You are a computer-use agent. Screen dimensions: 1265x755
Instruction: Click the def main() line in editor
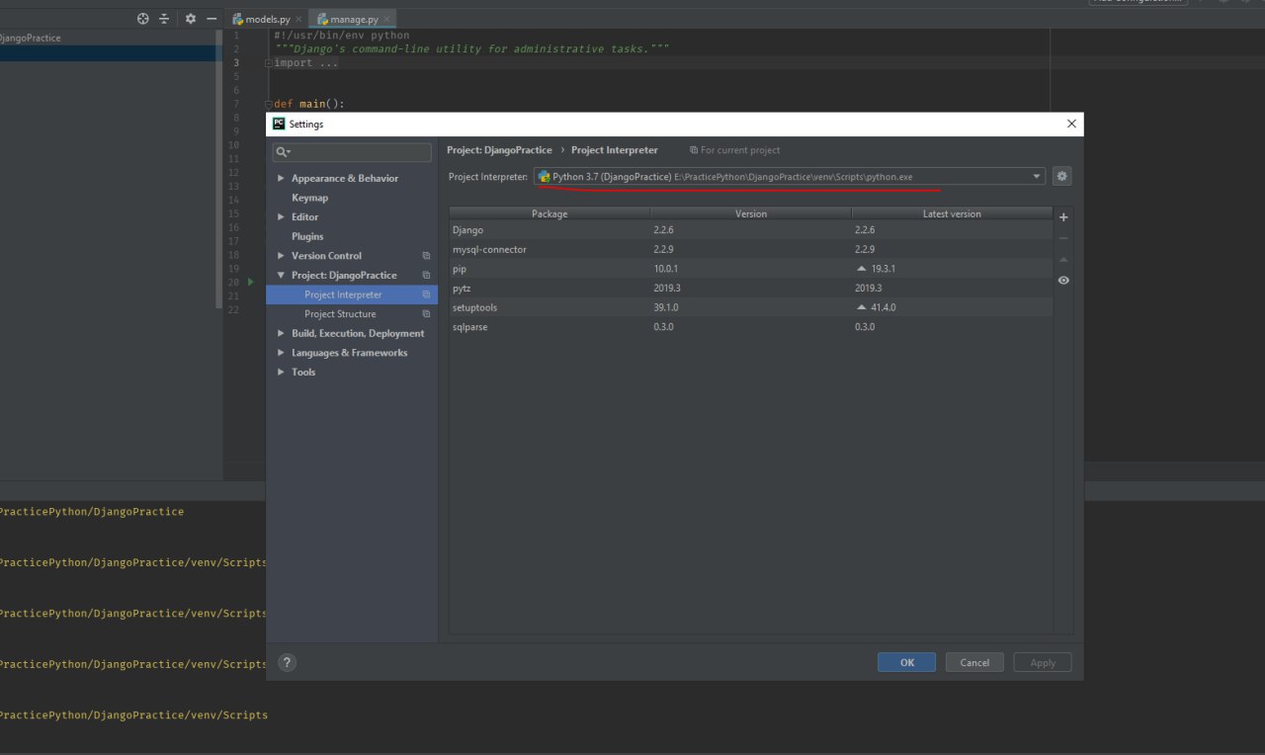click(308, 104)
